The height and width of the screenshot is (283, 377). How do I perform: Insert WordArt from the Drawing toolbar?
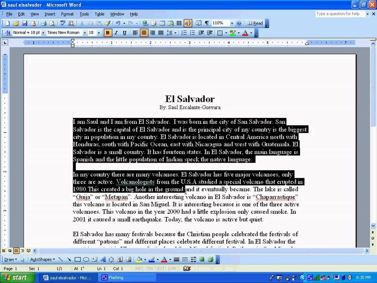tap(103, 259)
